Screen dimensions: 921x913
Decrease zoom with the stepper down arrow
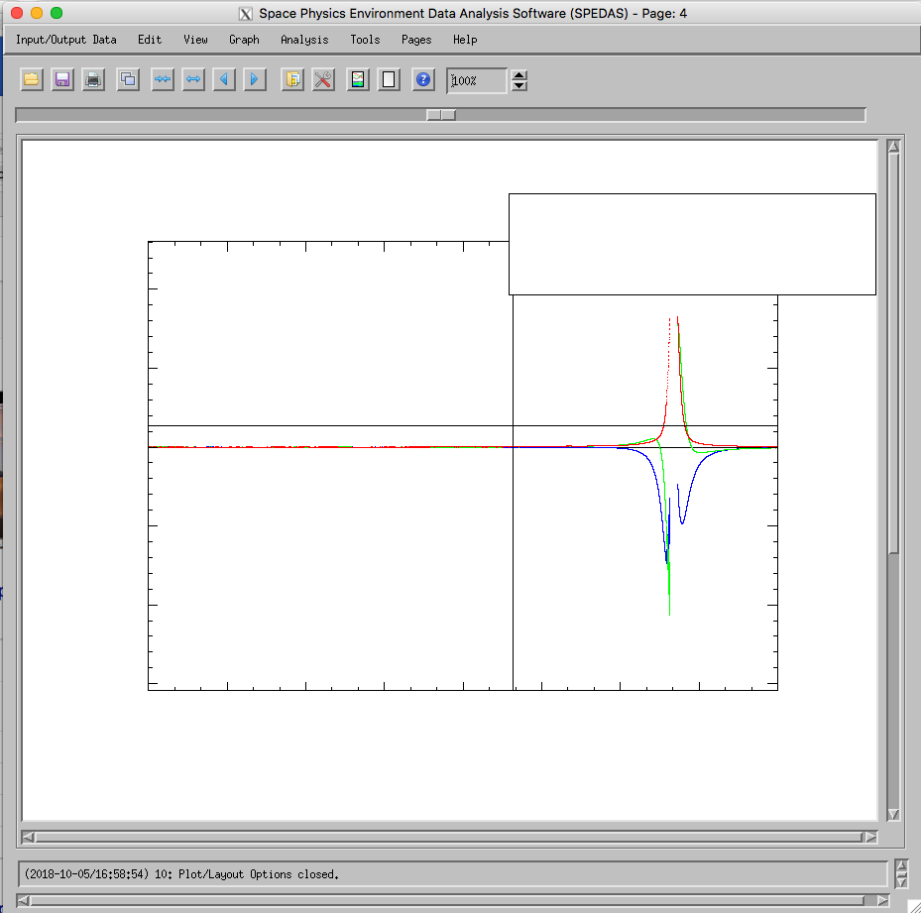click(x=518, y=86)
